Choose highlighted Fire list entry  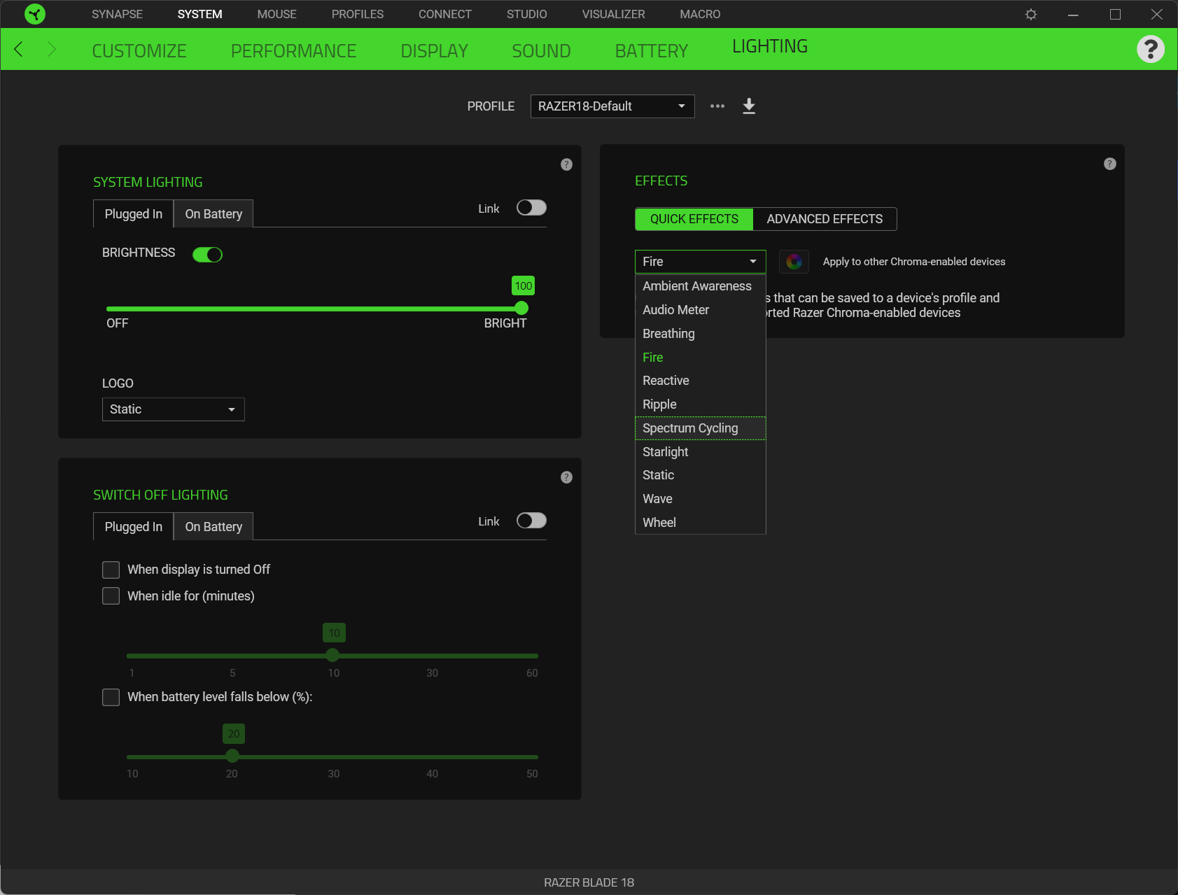[x=701, y=358]
